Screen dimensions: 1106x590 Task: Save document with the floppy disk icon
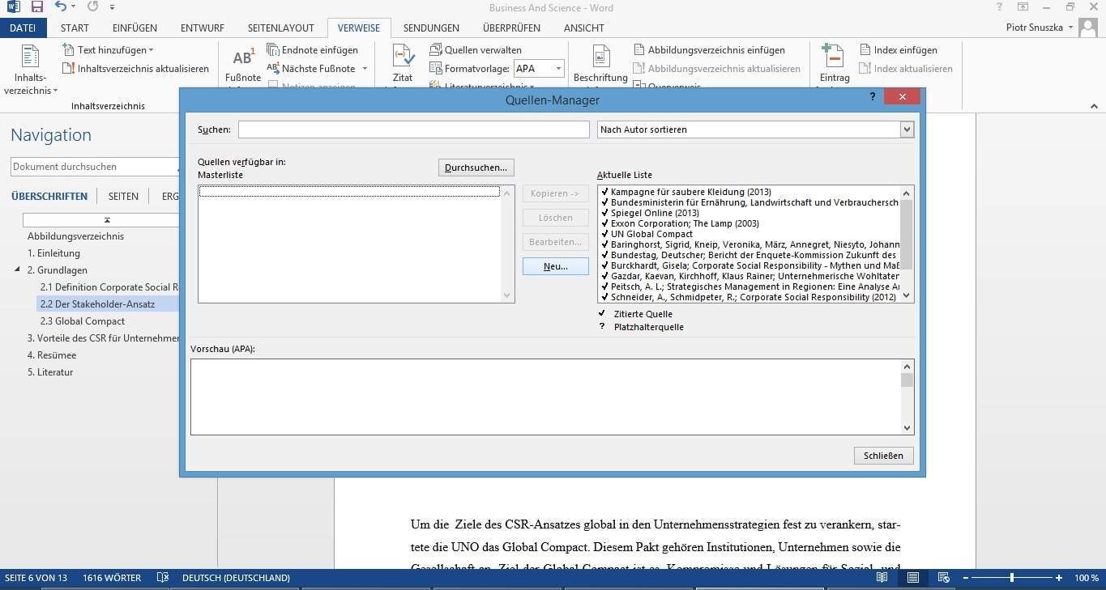37,7
